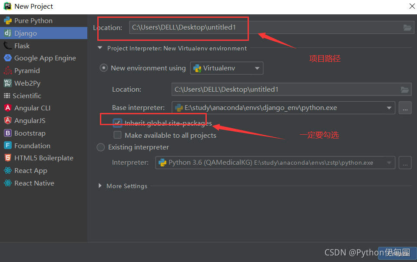
Task: Close the New Project dialog
Action: (412, 6)
